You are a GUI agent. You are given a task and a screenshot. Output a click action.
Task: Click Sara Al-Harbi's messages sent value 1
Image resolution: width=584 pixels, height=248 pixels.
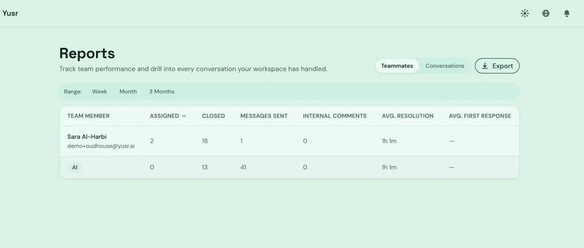pos(241,141)
